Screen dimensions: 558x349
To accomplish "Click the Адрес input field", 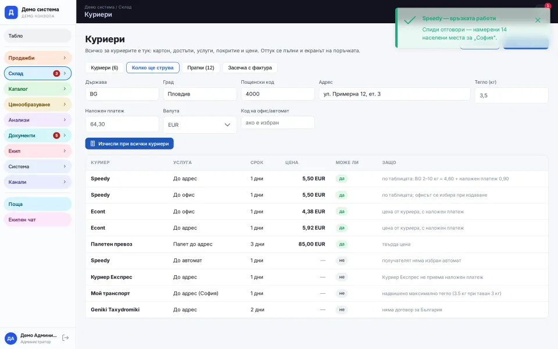I will [394, 94].
